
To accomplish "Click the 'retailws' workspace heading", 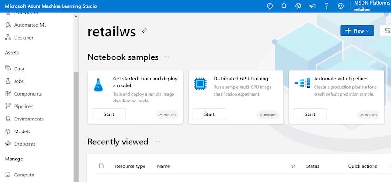I will tap(111, 32).
